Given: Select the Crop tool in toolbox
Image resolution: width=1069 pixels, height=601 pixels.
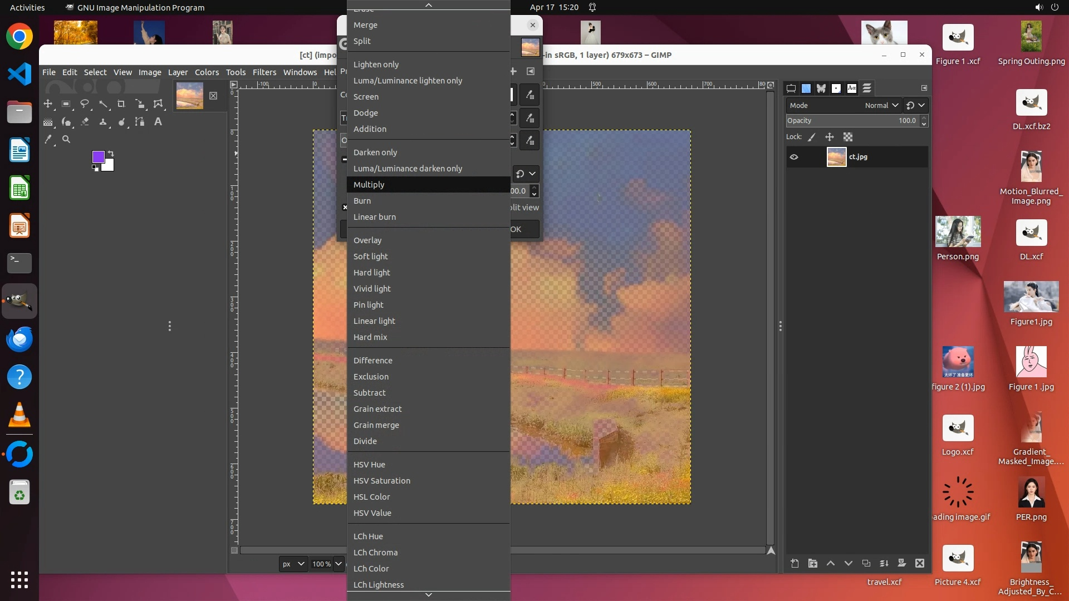Looking at the screenshot, I should click(121, 104).
